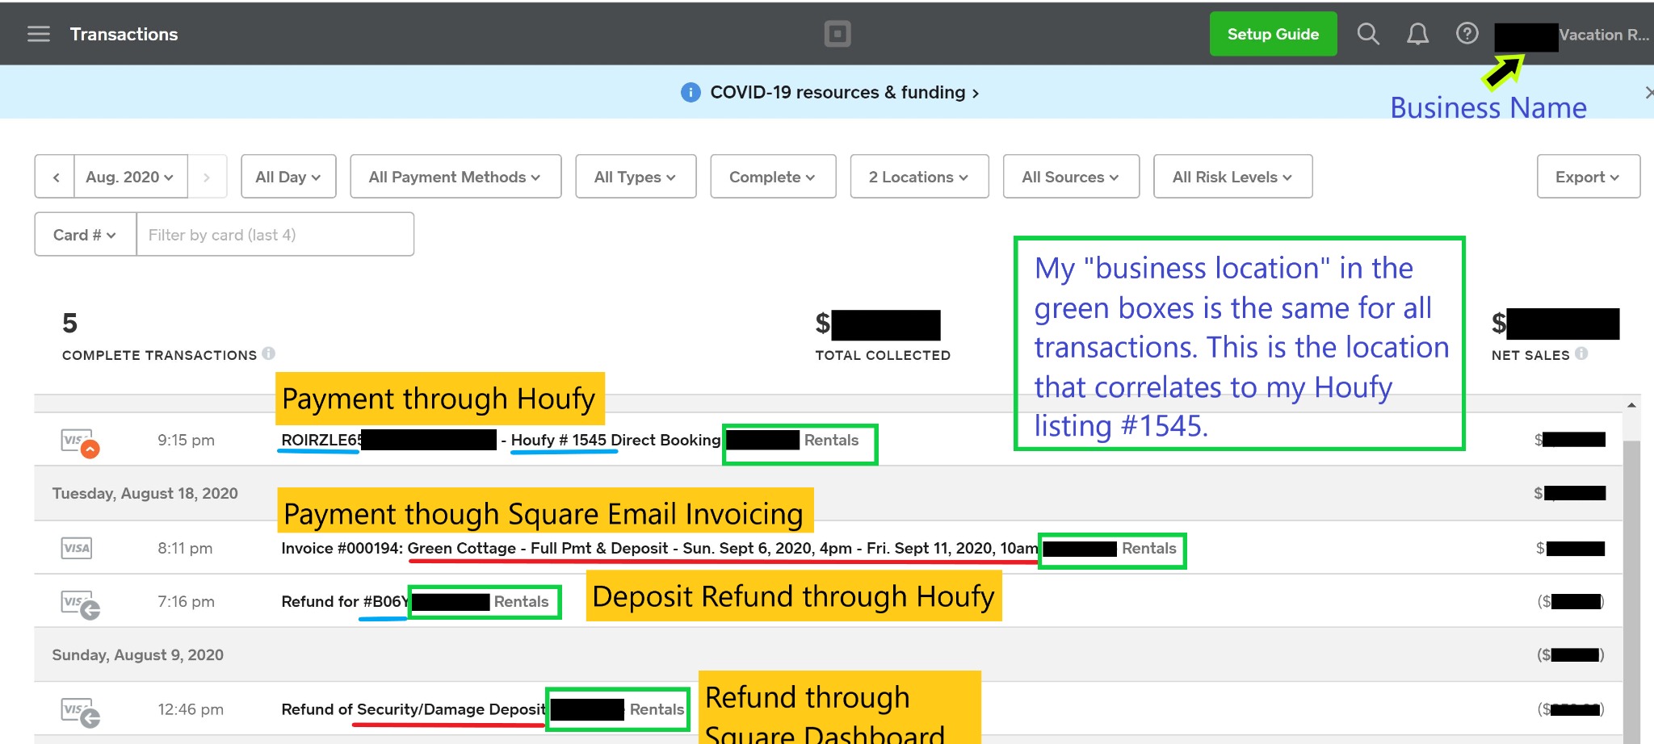Expand the All Day time filter

(x=288, y=177)
